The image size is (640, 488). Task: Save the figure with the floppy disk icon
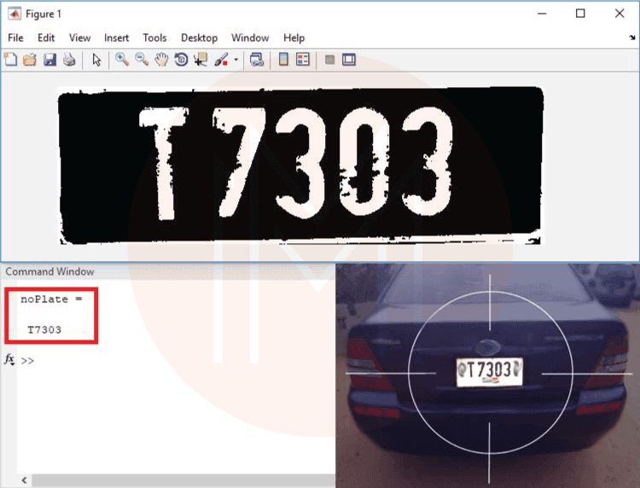[49, 60]
